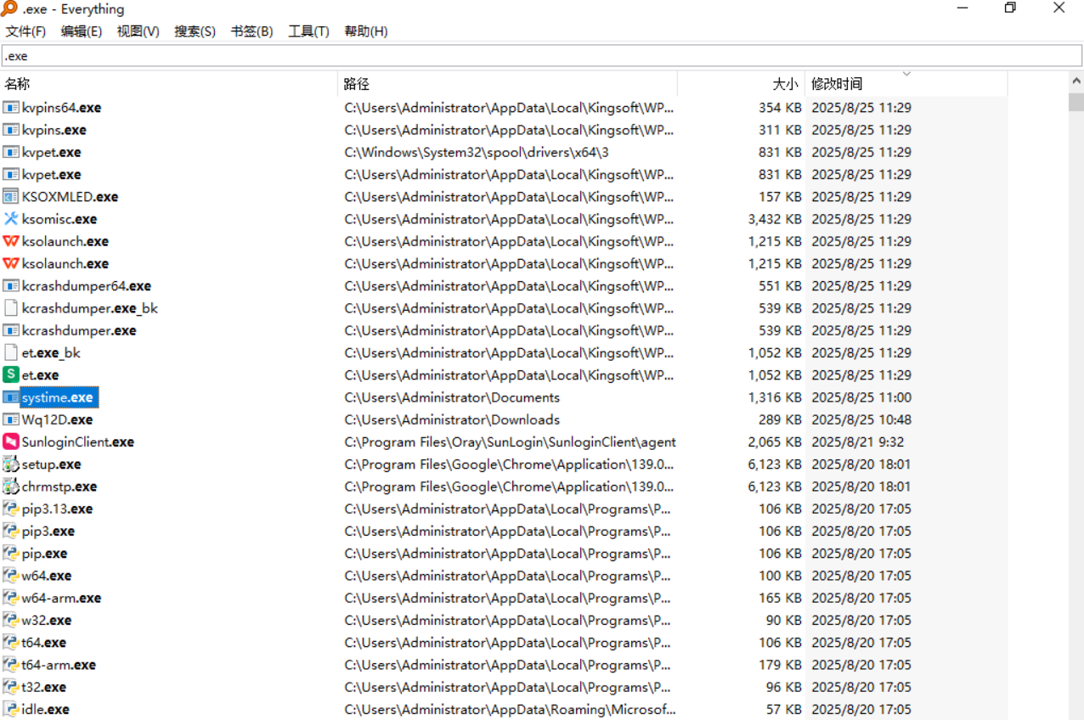1084x720 pixels.
Task: Open the 书签(B) menu
Action: click(x=252, y=31)
